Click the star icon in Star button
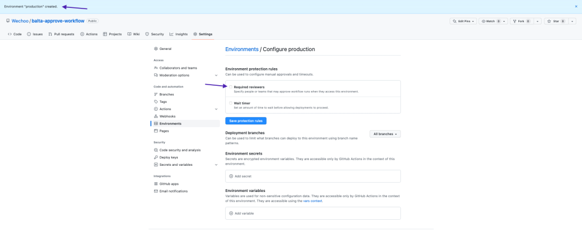 (549, 21)
